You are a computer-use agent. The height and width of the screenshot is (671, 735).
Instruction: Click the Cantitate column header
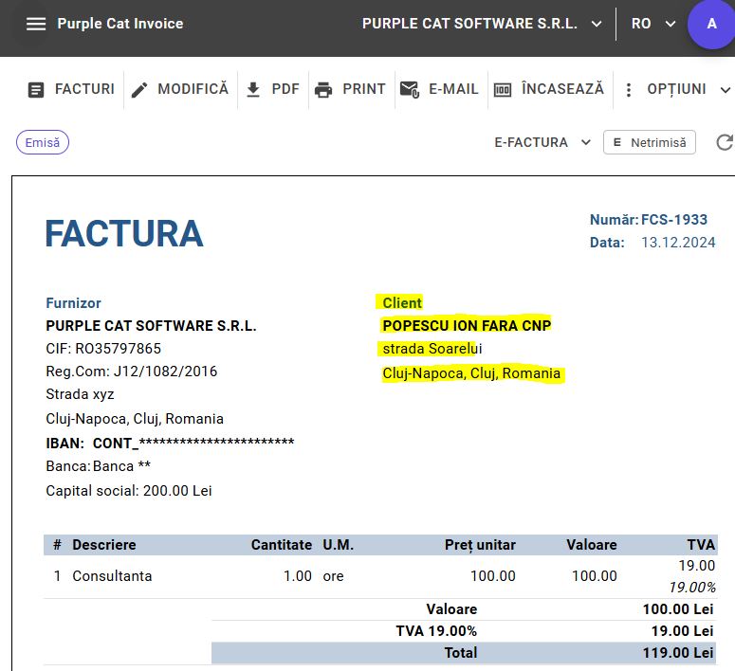point(282,545)
